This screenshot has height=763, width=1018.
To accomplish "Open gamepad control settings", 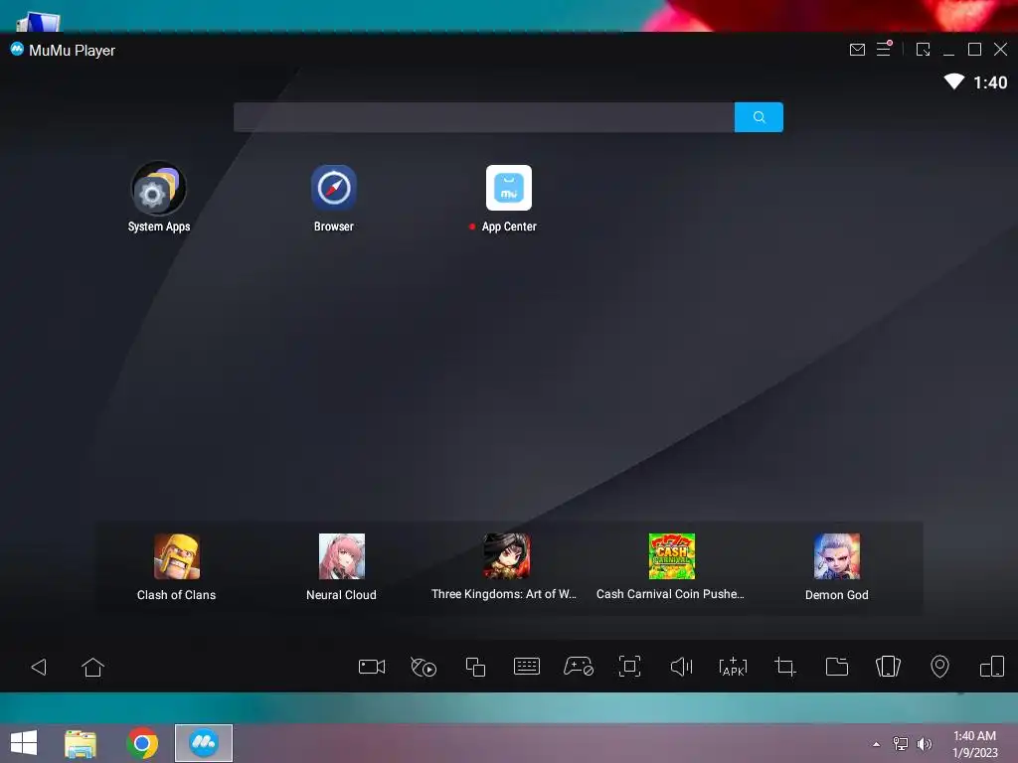I will [x=579, y=667].
